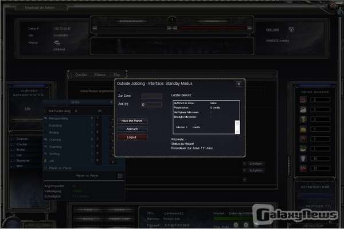Click the green Firewall status bar
The width and height of the screenshot is (344, 229).
(233, 218)
